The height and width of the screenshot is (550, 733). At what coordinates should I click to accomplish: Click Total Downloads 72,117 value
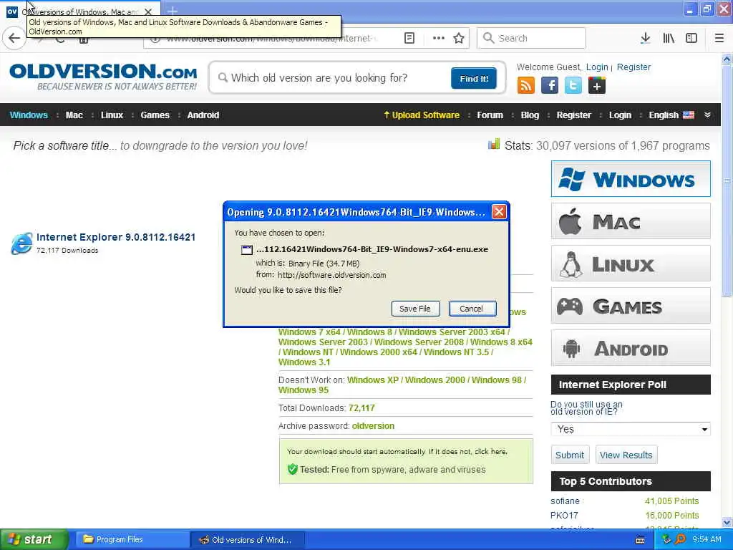pyautogui.click(x=361, y=407)
